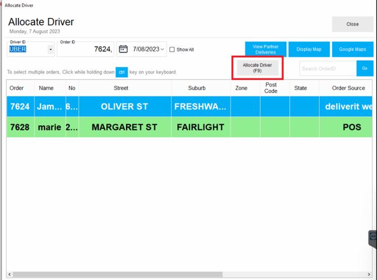Sort by the Order column header
Screen dimensions: 377x280
coord(17,88)
